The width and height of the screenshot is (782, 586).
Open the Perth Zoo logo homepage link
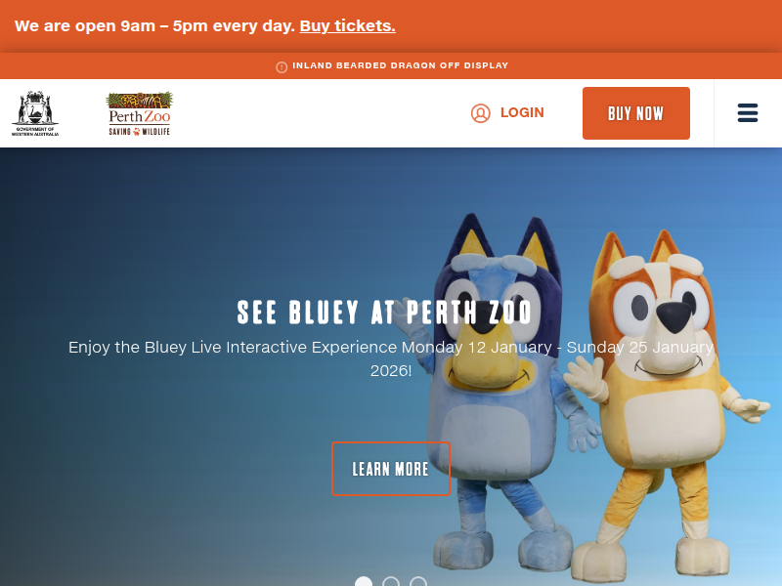(139, 113)
